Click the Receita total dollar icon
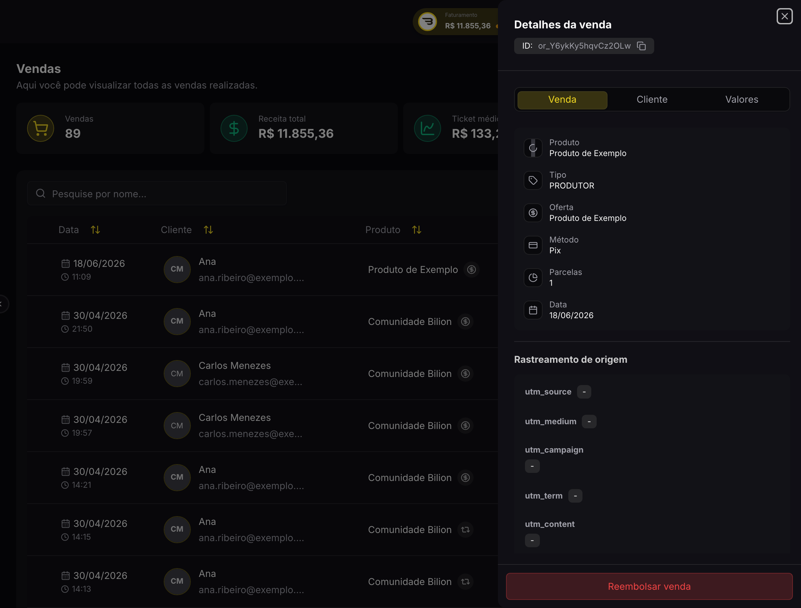801x608 pixels. [x=234, y=128]
